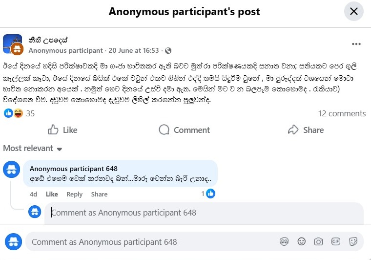Open the emoji picker in comment box

pos(302,241)
